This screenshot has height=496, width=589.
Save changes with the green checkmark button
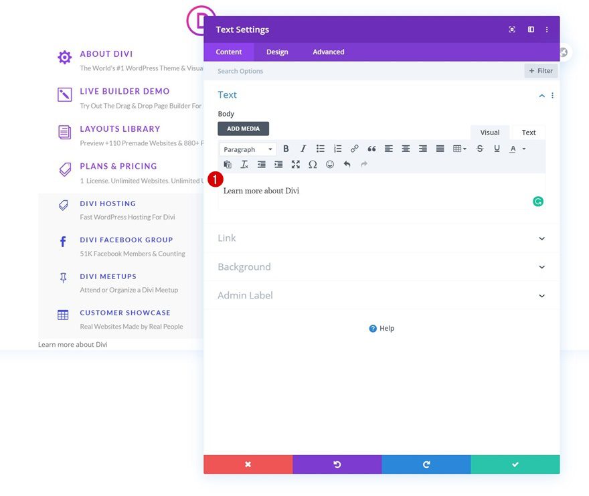tap(515, 463)
